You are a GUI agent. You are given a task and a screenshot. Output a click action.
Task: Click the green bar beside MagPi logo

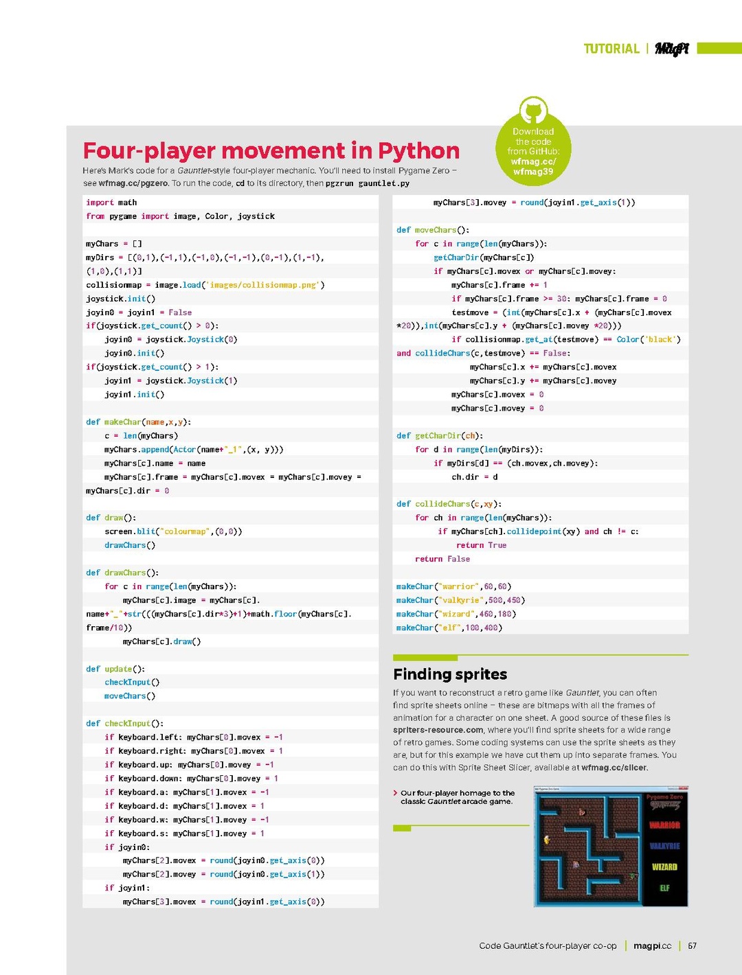click(x=719, y=48)
